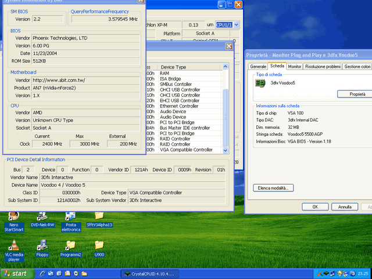Image resolution: width=372 pixels, height=279 pixels.
Task: Open the SfftV3Alpha13 folder on desktop
Action: click(99, 220)
